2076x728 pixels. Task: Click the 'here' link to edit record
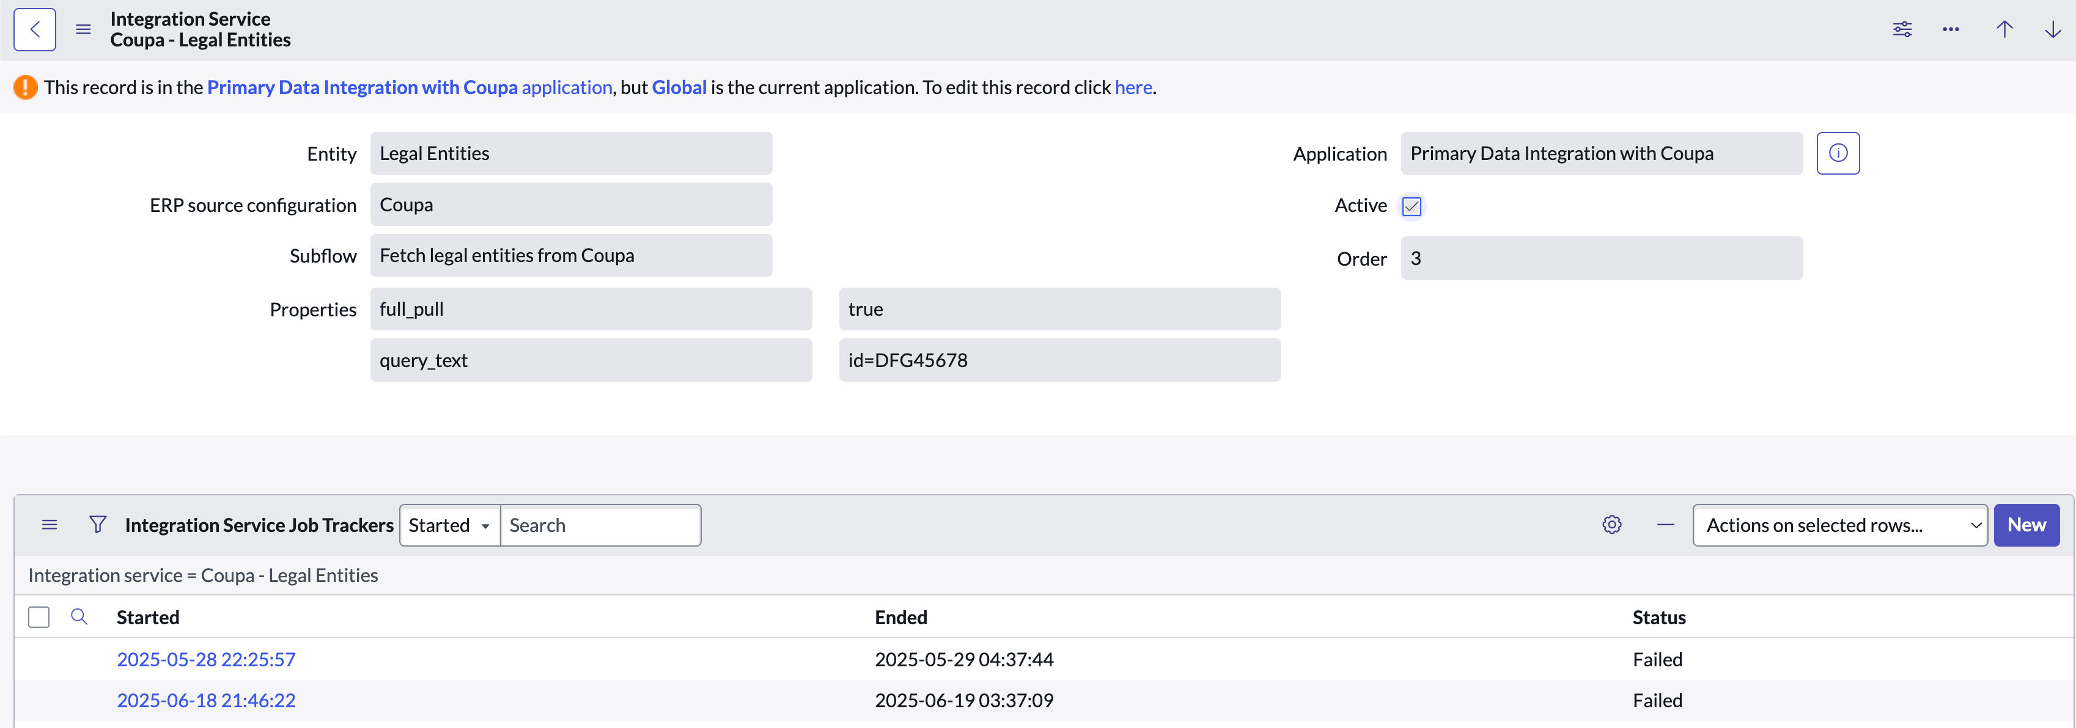pos(1133,87)
